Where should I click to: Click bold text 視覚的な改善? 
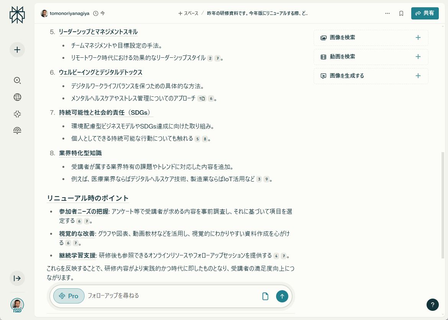coord(77,234)
